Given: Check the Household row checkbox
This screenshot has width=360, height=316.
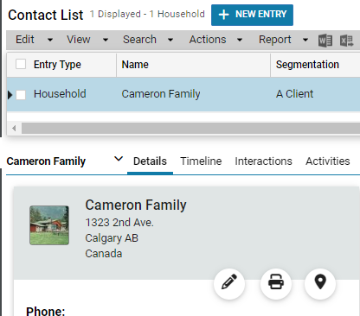Looking at the screenshot, I should click(21, 94).
